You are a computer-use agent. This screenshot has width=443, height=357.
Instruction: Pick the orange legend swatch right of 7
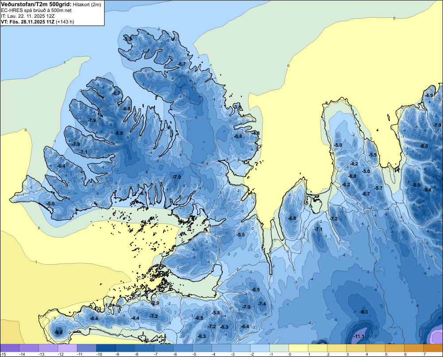click(433, 348)
